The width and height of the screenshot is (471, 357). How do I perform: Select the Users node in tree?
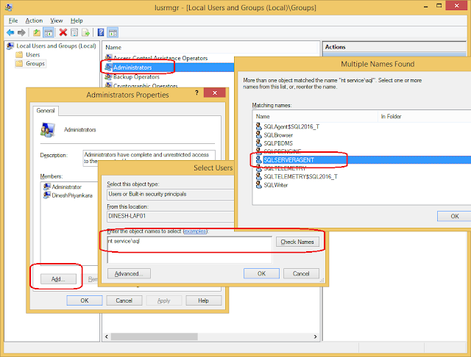pyautogui.click(x=32, y=54)
